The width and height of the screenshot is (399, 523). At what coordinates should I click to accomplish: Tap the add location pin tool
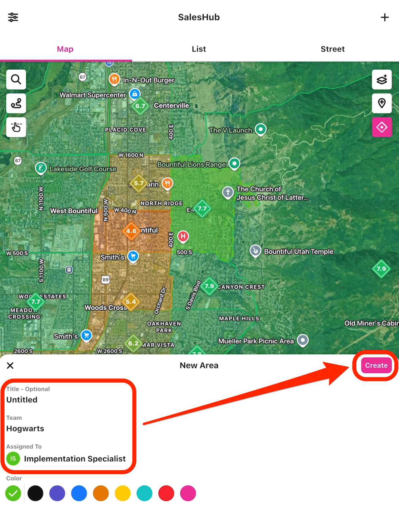(382, 103)
